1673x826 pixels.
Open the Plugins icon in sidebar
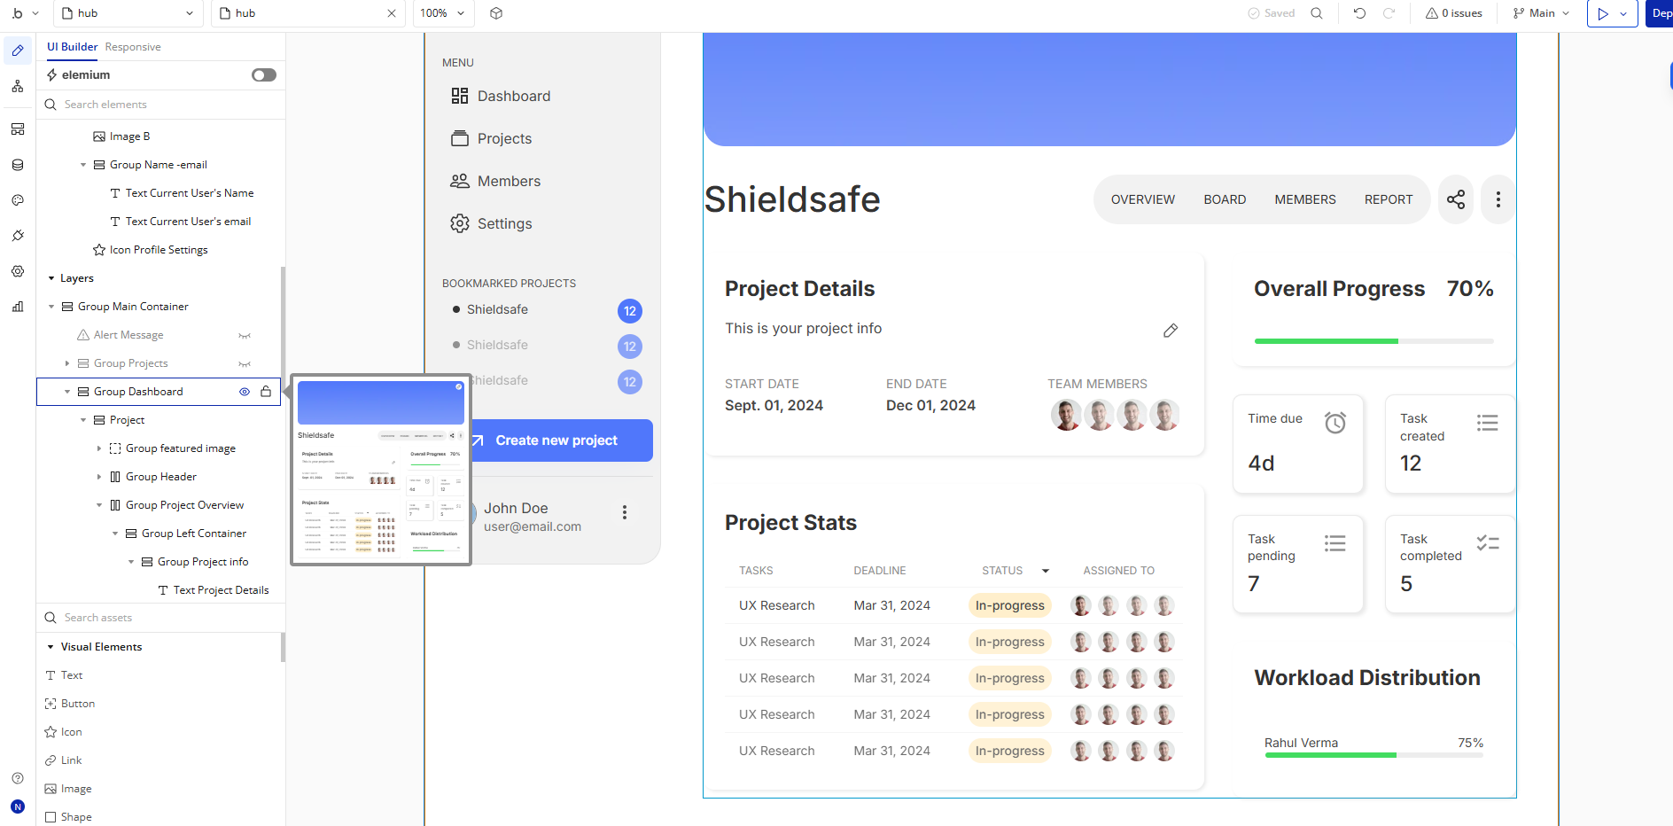point(18,236)
